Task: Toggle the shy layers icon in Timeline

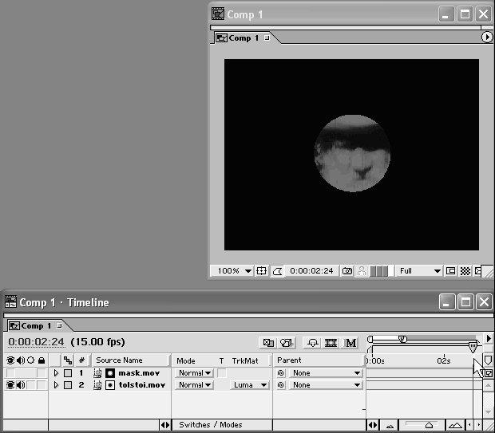Action: 312,343
